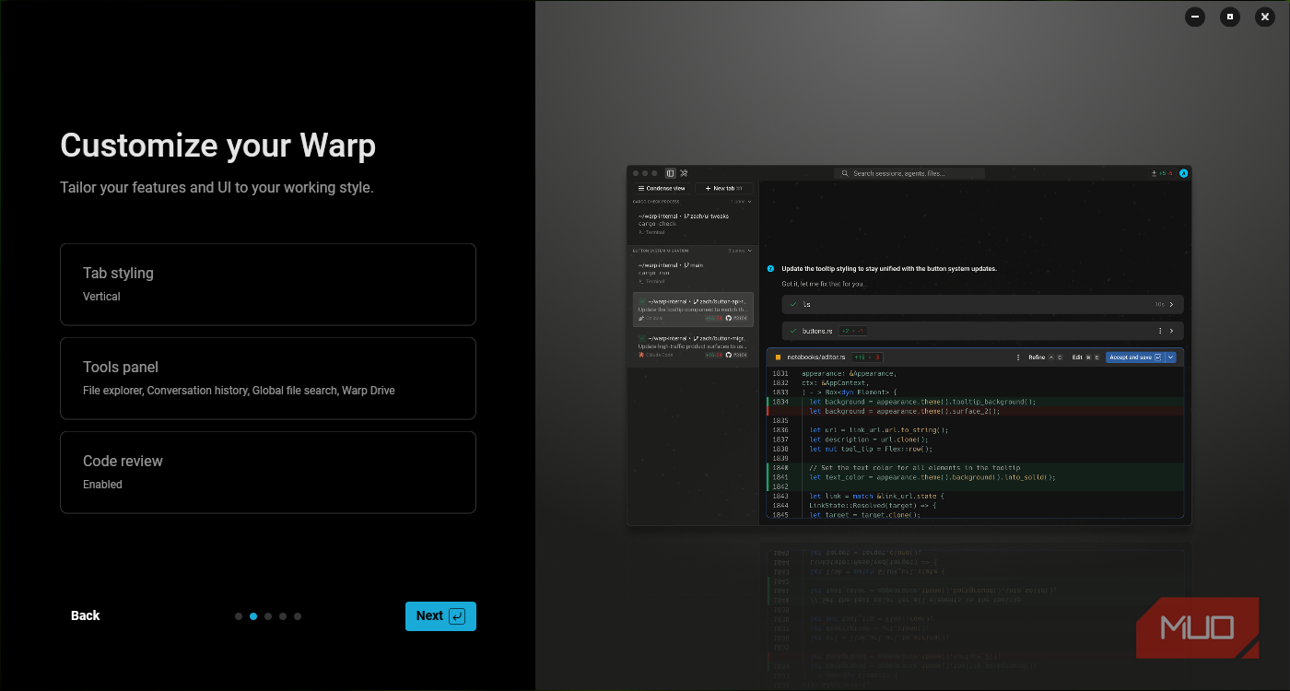This screenshot has width=1290, height=691.
Task: Select the zach/button-api session in preview
Action: [693, 310]
